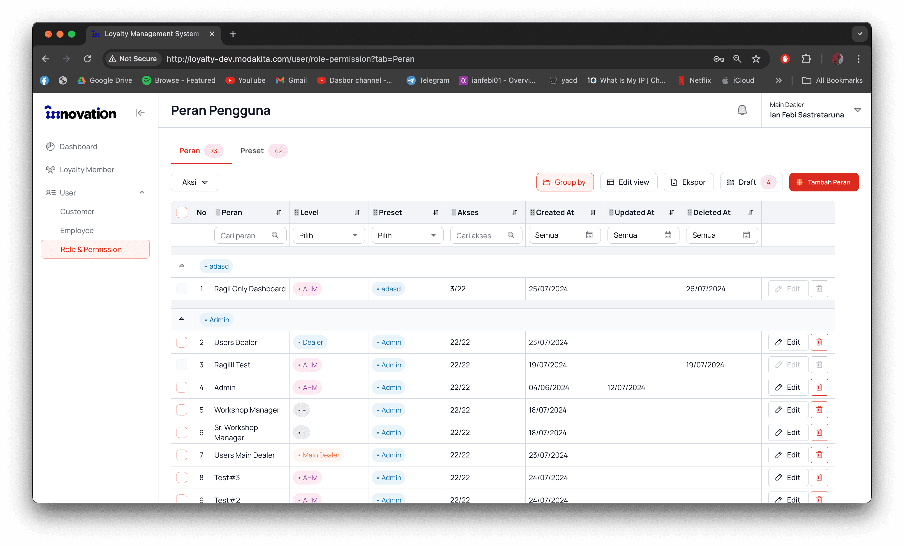
Task: Bookmark this page with star icon
Action: pos(756,59)
